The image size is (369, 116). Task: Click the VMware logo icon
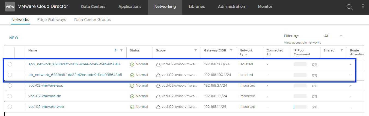click(x=10, y=7)
